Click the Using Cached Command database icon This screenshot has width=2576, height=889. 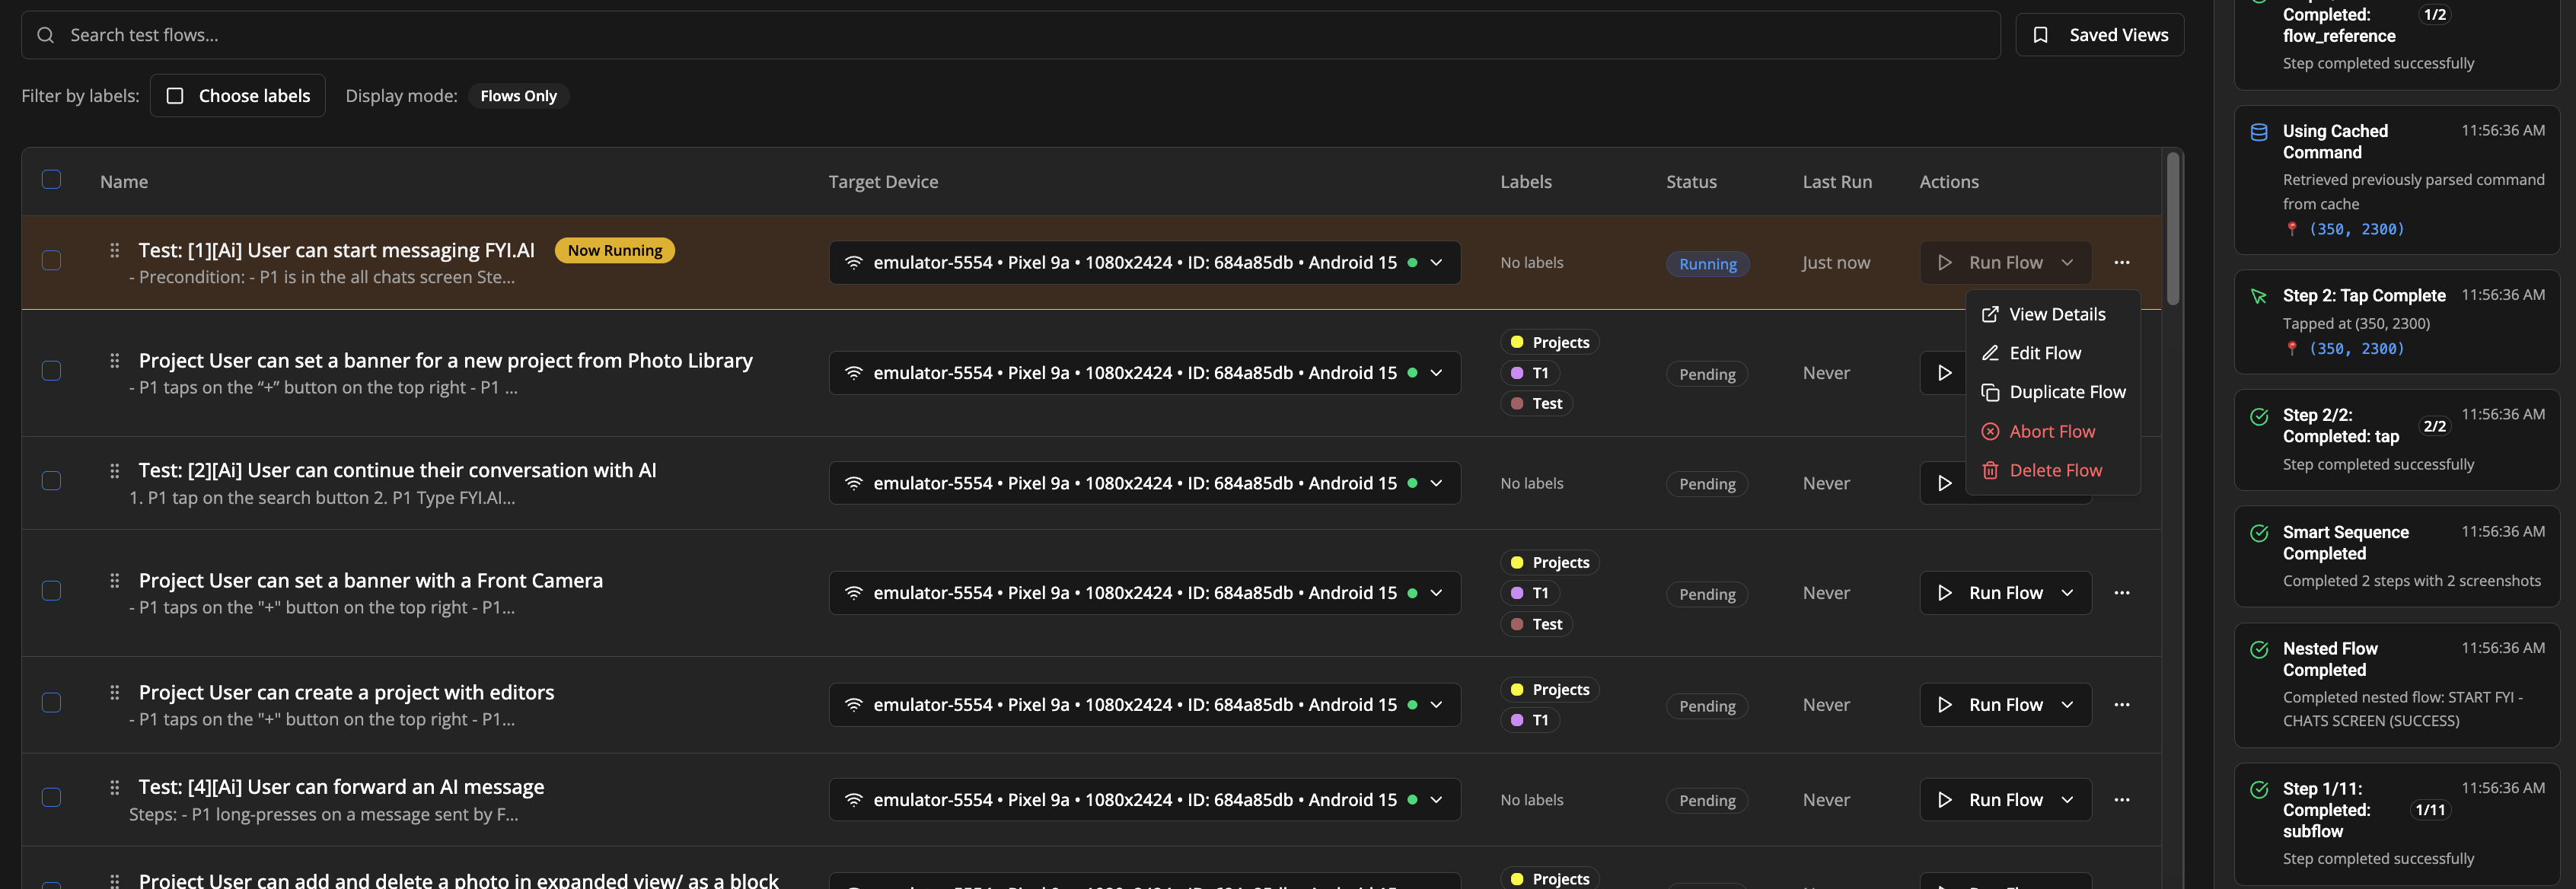coord(2259,132)
